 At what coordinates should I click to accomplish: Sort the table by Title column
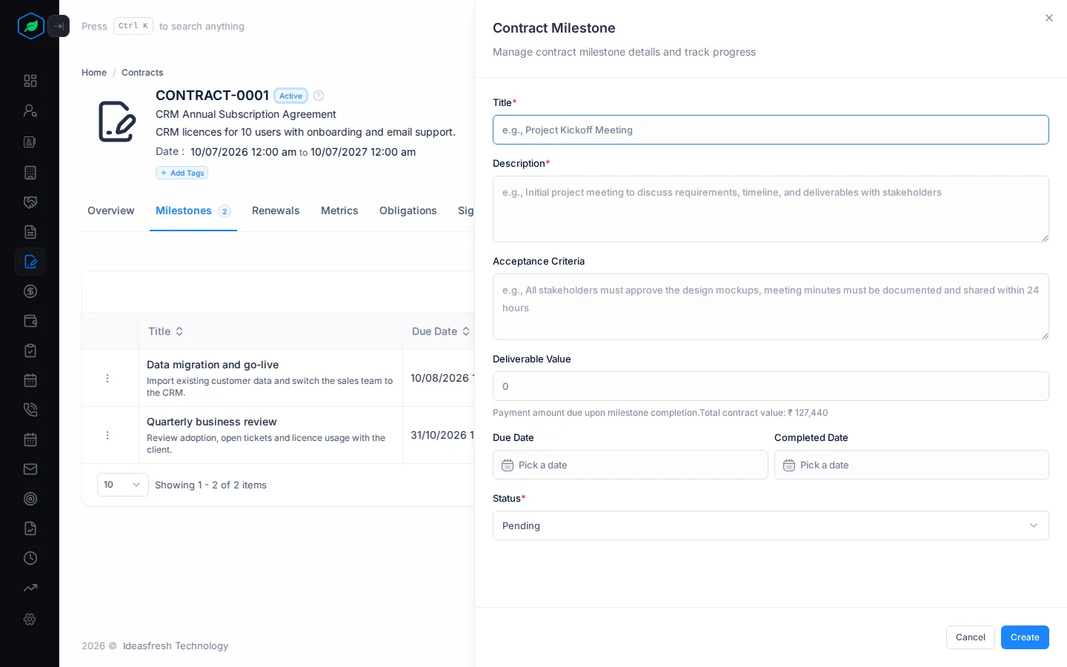(x=166, y=331)
